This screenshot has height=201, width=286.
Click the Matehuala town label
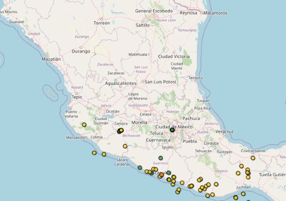coord(138,54)
